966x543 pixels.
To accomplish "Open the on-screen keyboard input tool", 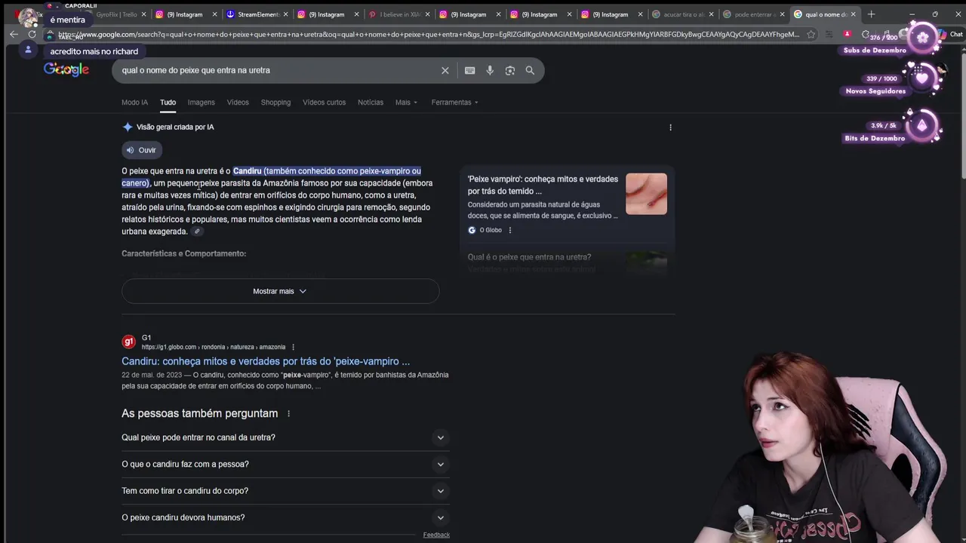I will point(469,70).
